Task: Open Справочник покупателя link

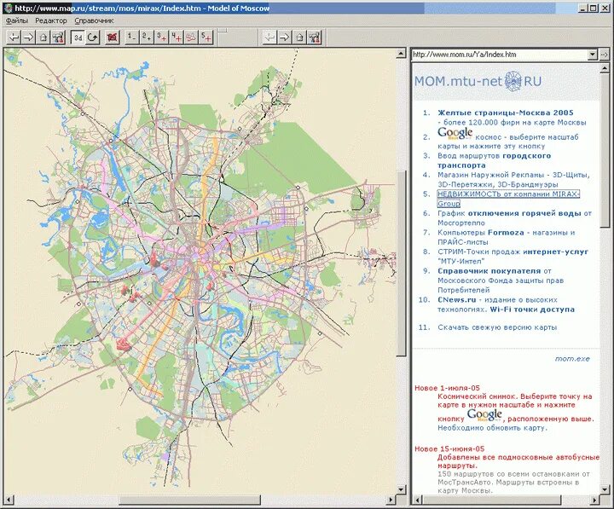Action: click(489, 271)
